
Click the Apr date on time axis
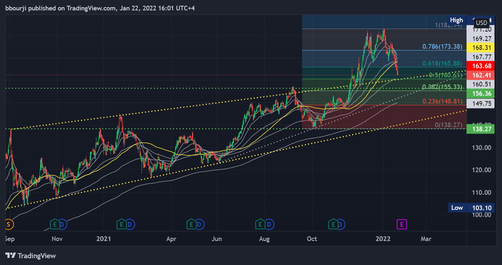coord(172,238)
